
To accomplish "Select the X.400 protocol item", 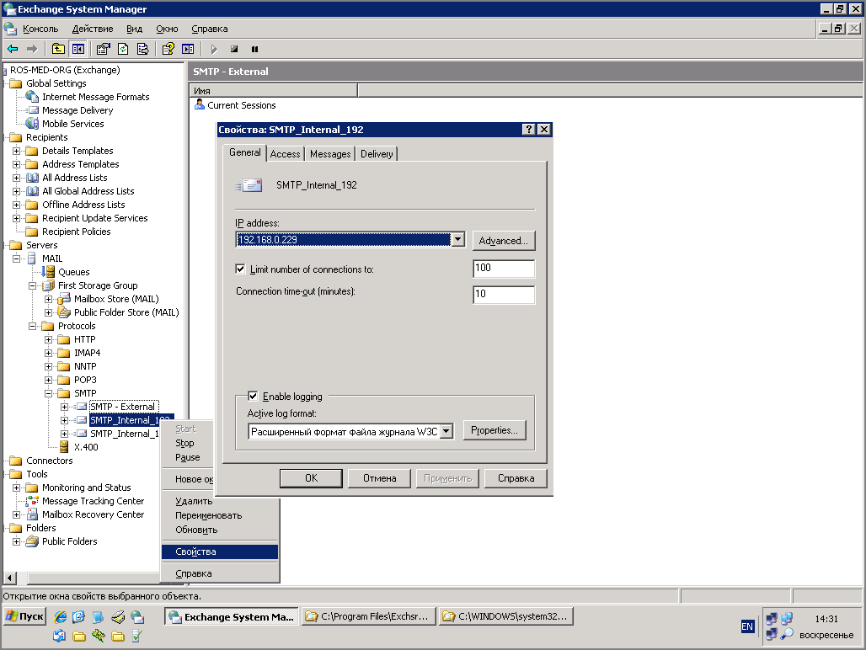I will [x=86, y=447].
